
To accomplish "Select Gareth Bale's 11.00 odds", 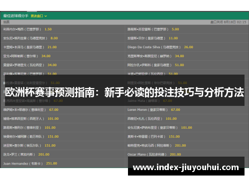I will pyautogui.click(x=173, y=38).
